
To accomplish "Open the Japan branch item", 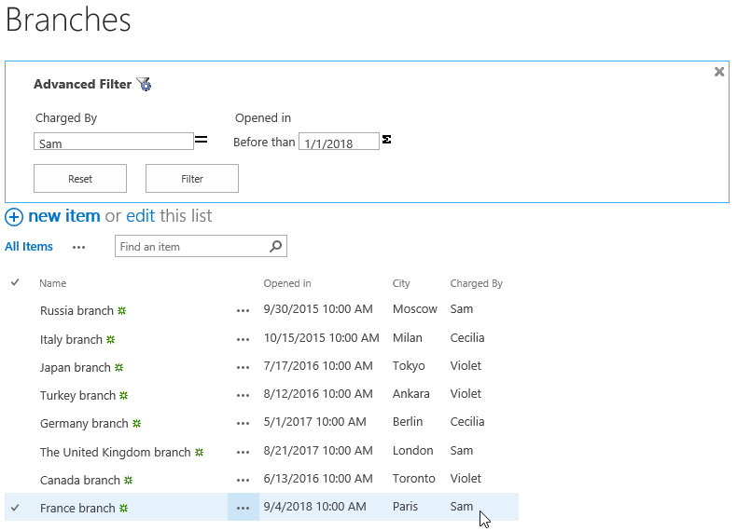I will (76, 368).
